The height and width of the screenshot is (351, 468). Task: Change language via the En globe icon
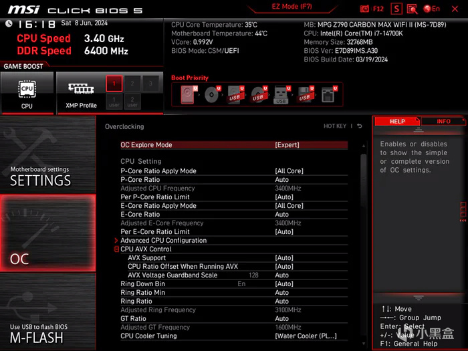(431, 9)
